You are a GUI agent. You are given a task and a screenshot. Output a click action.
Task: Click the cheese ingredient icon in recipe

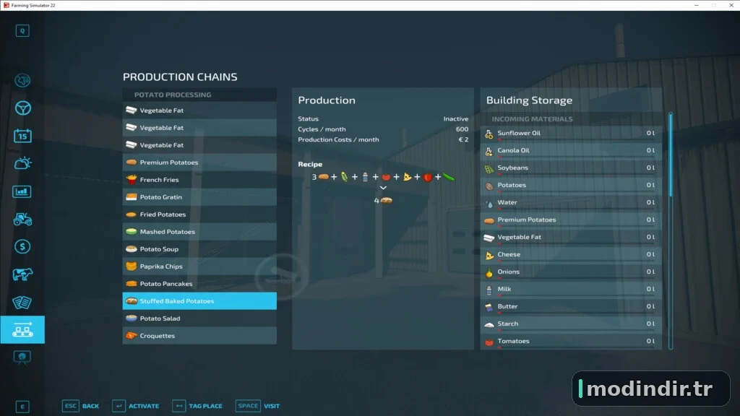[x=407, y=177]
